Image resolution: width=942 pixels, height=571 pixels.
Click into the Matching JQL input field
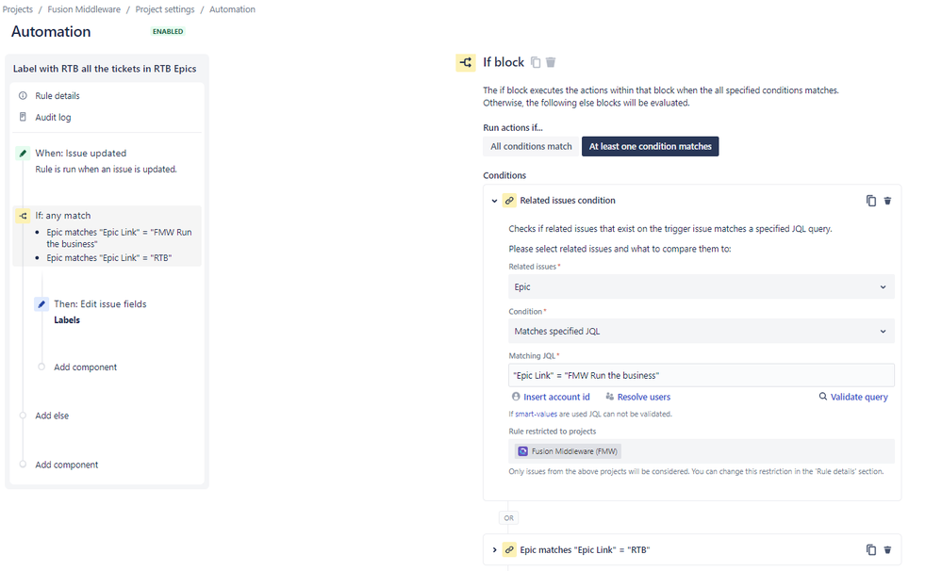[x=702, y=375]
